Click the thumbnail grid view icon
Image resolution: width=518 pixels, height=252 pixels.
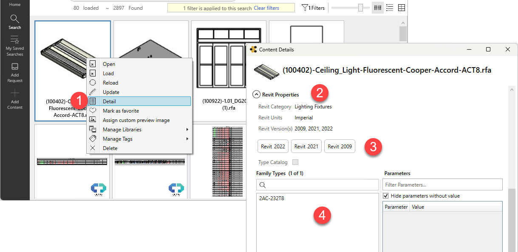point(377,7)
